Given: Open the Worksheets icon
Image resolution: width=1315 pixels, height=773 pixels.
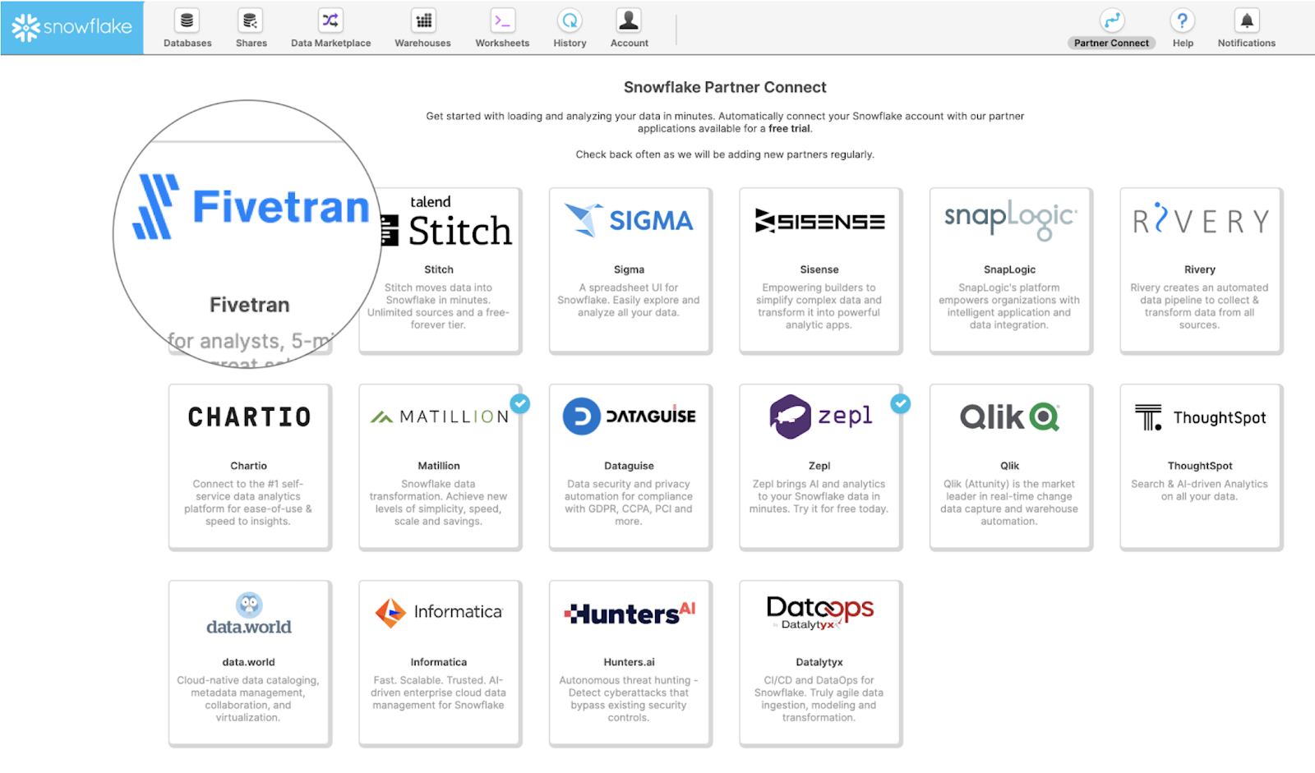Looking at the screenshot, I should (x=502, y=21).
